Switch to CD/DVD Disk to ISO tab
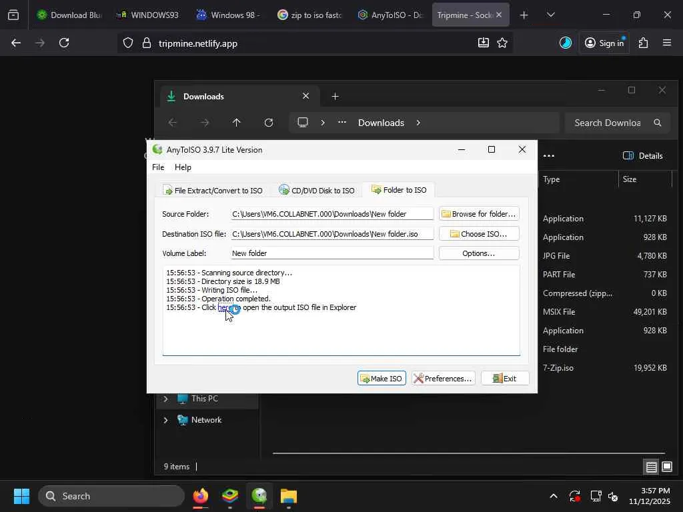 317,190
